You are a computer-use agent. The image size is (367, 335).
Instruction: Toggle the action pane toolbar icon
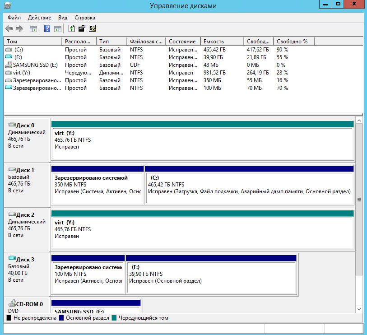pos(58,29)
